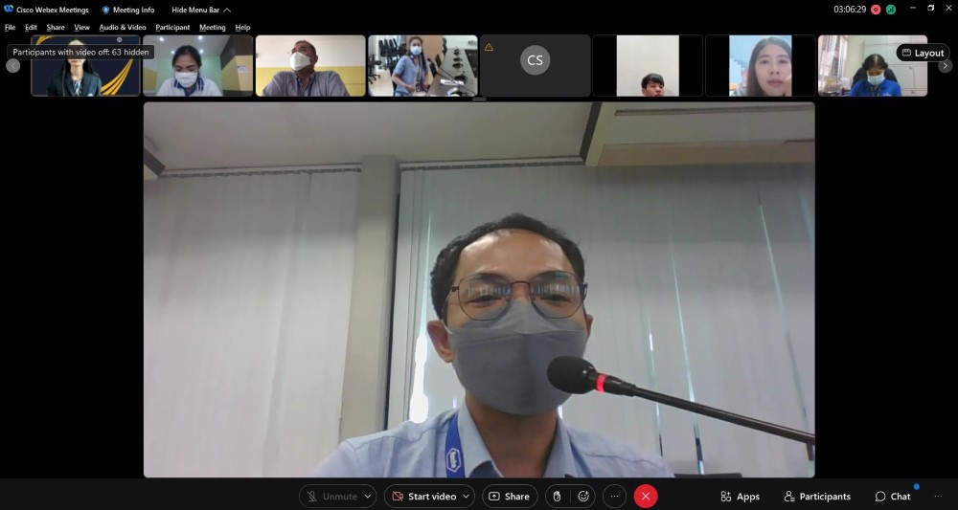Turn on camera with Start video

[422, 497]
